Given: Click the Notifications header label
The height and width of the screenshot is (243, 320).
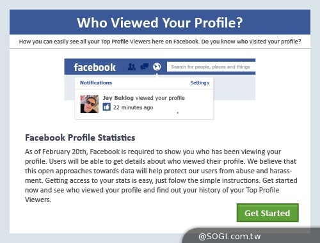Looking at the screenshot, I should (x=96, y=82).
